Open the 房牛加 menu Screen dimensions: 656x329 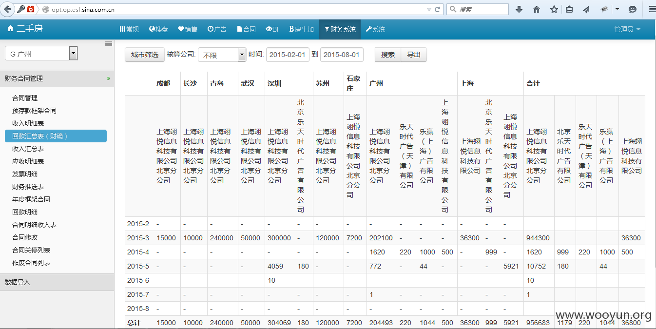[301, 29]
